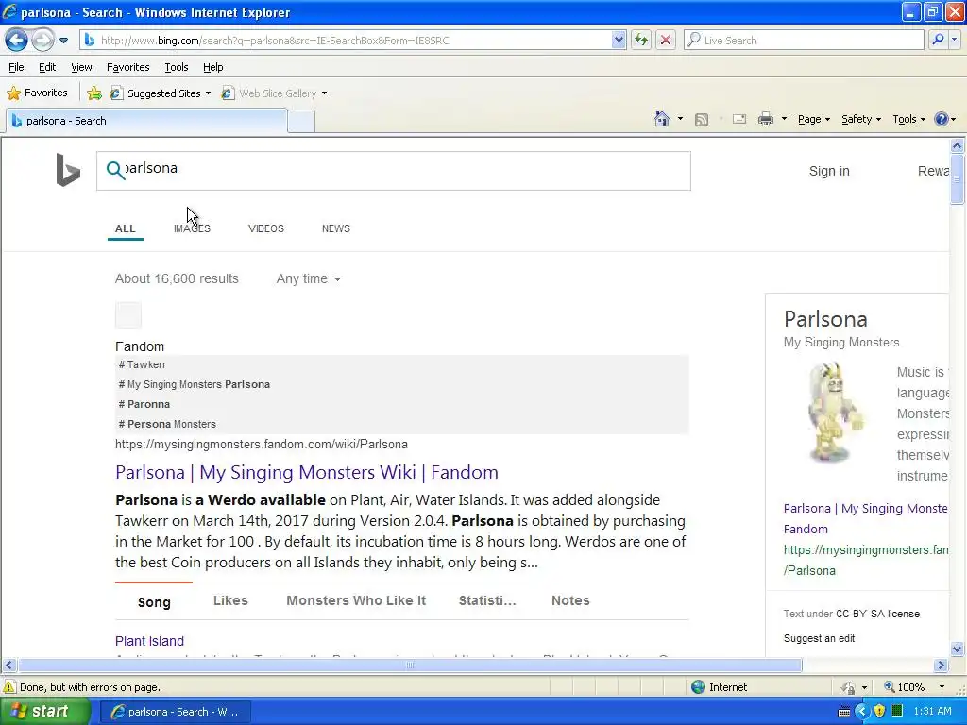Click the Bing search box with parlsona

394,171
